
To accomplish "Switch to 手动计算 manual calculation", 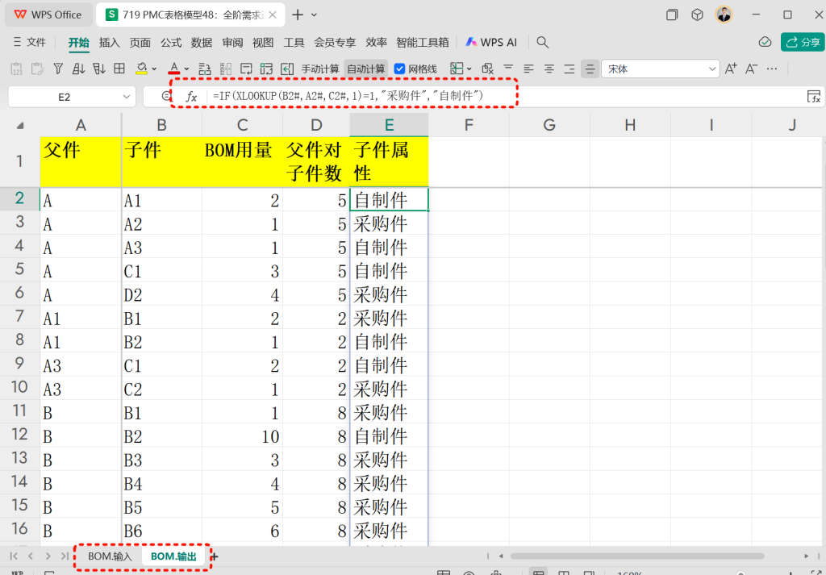I will click(x=320, y=69).
